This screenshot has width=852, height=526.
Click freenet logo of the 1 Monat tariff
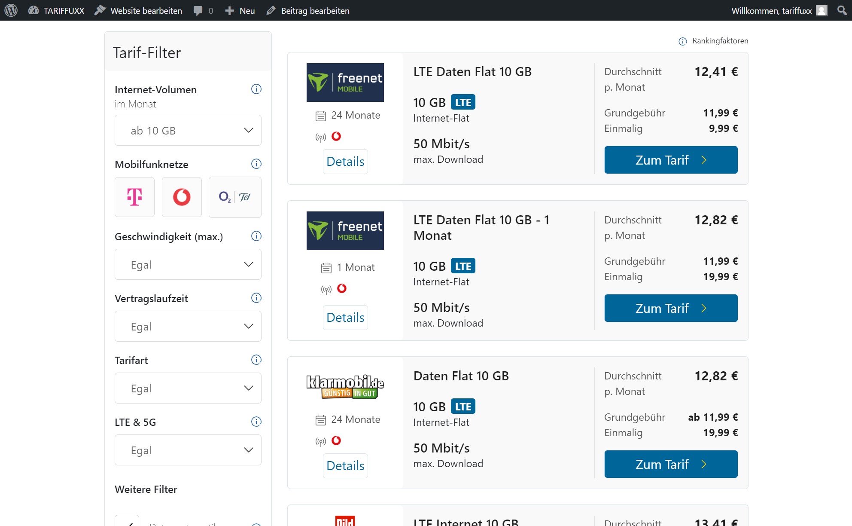pos(345,231)
